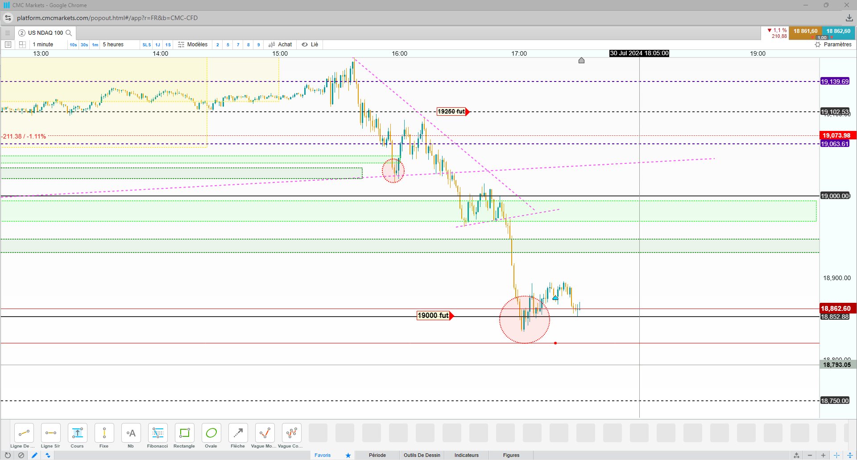Screen dimensions: 857x460
Task: Click the Chrome download icon
Action: 849,18
